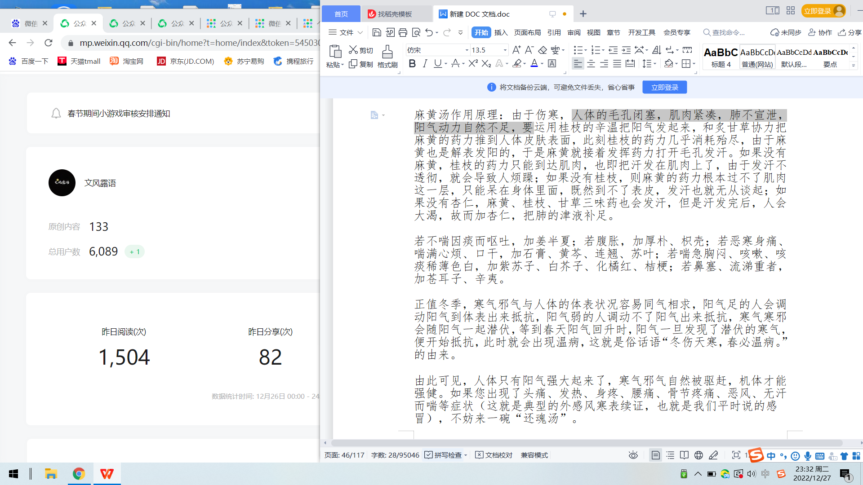Screen dimensions: 863x485
Task: Click the eraser icon to clear formatting
Action: click(543, 50)
